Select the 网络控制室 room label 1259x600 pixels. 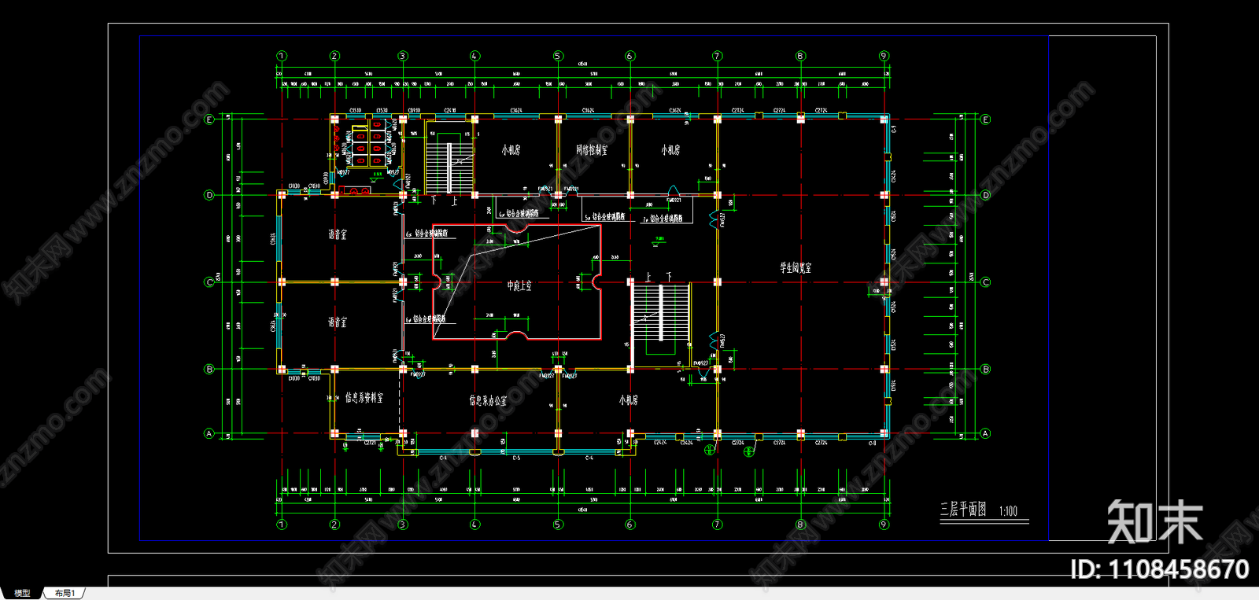click(592, 149)
